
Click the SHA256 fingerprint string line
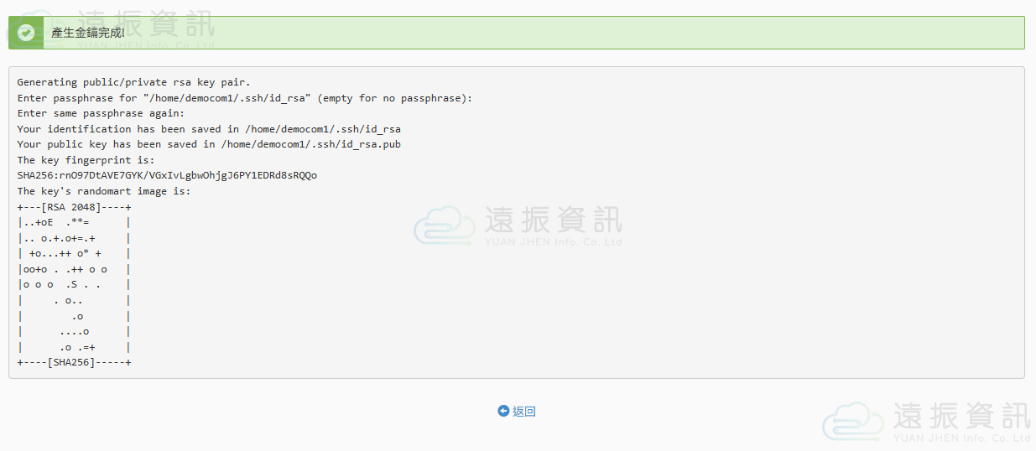(x=167, y=175)
